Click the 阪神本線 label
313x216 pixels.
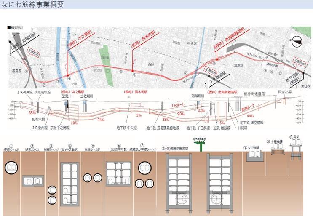[x=38, y=120]
